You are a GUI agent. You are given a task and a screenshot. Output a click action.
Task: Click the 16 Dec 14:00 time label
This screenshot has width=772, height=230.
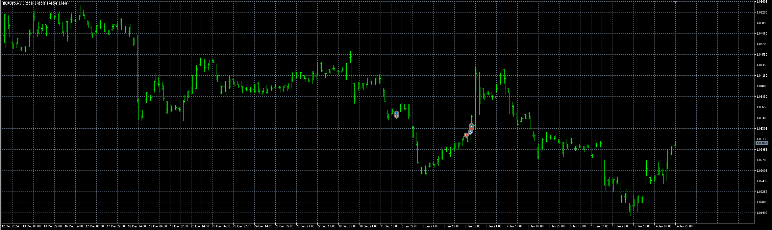coord(74,226)
